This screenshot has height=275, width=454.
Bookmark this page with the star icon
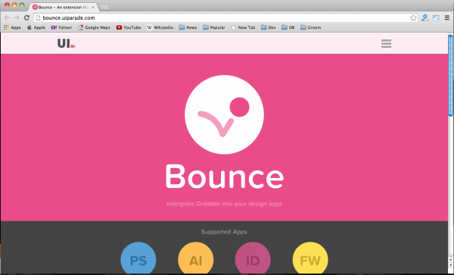point(413,18)
